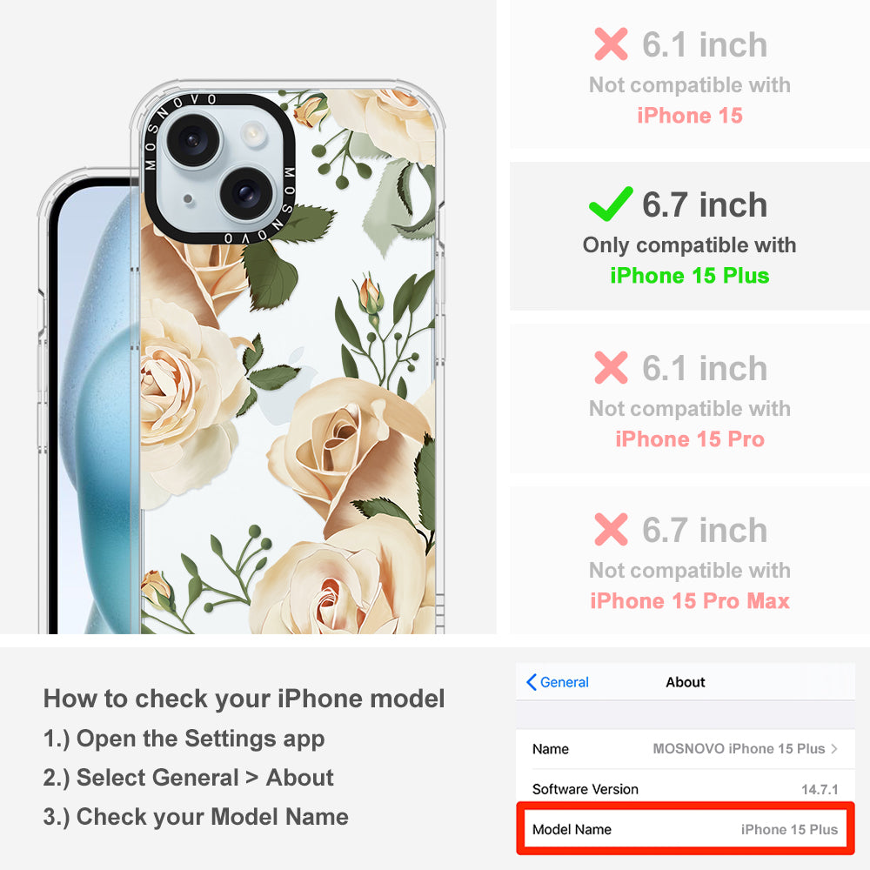Click the camera flash on the phone
The image size is (870, 870).
(254, 134)
